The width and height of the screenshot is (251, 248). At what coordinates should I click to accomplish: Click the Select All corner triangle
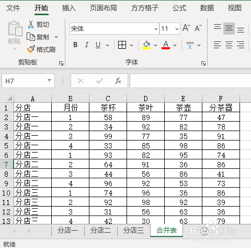click(x=9, y=98)
